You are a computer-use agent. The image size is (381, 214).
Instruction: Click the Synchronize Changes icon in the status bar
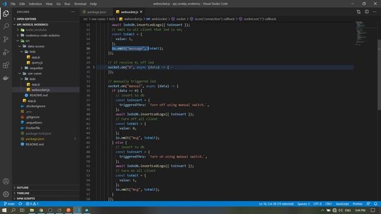coord(20,204)
